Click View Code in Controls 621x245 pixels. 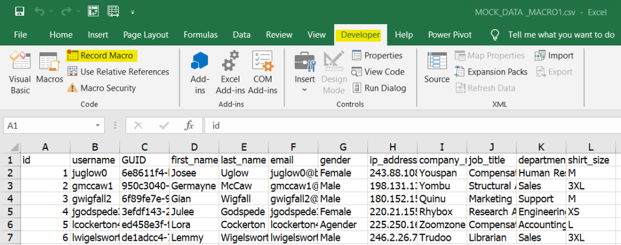[378, 72]
